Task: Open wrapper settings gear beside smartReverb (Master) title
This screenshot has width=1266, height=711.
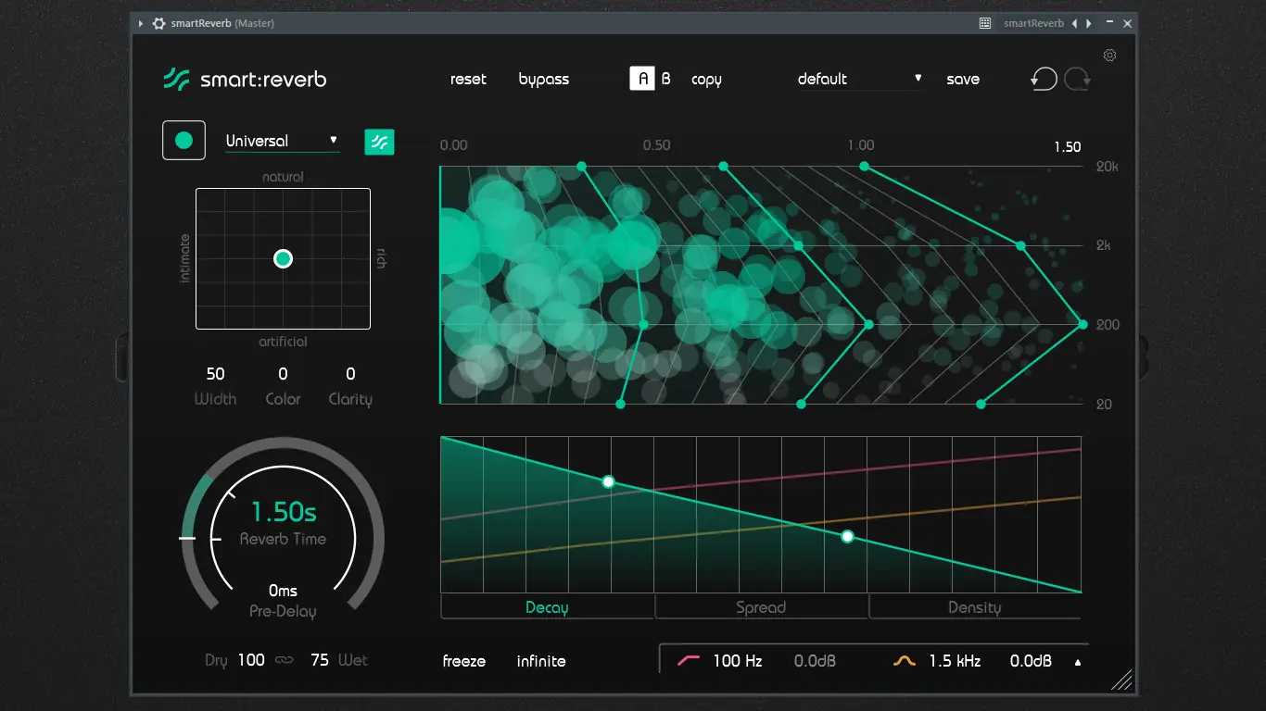Action: point(158,23)
